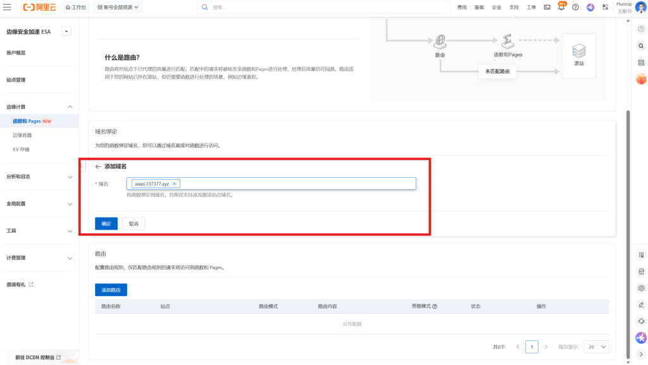Open the page size dropdown showing 20
648x365 pixels.
[597, 347]
